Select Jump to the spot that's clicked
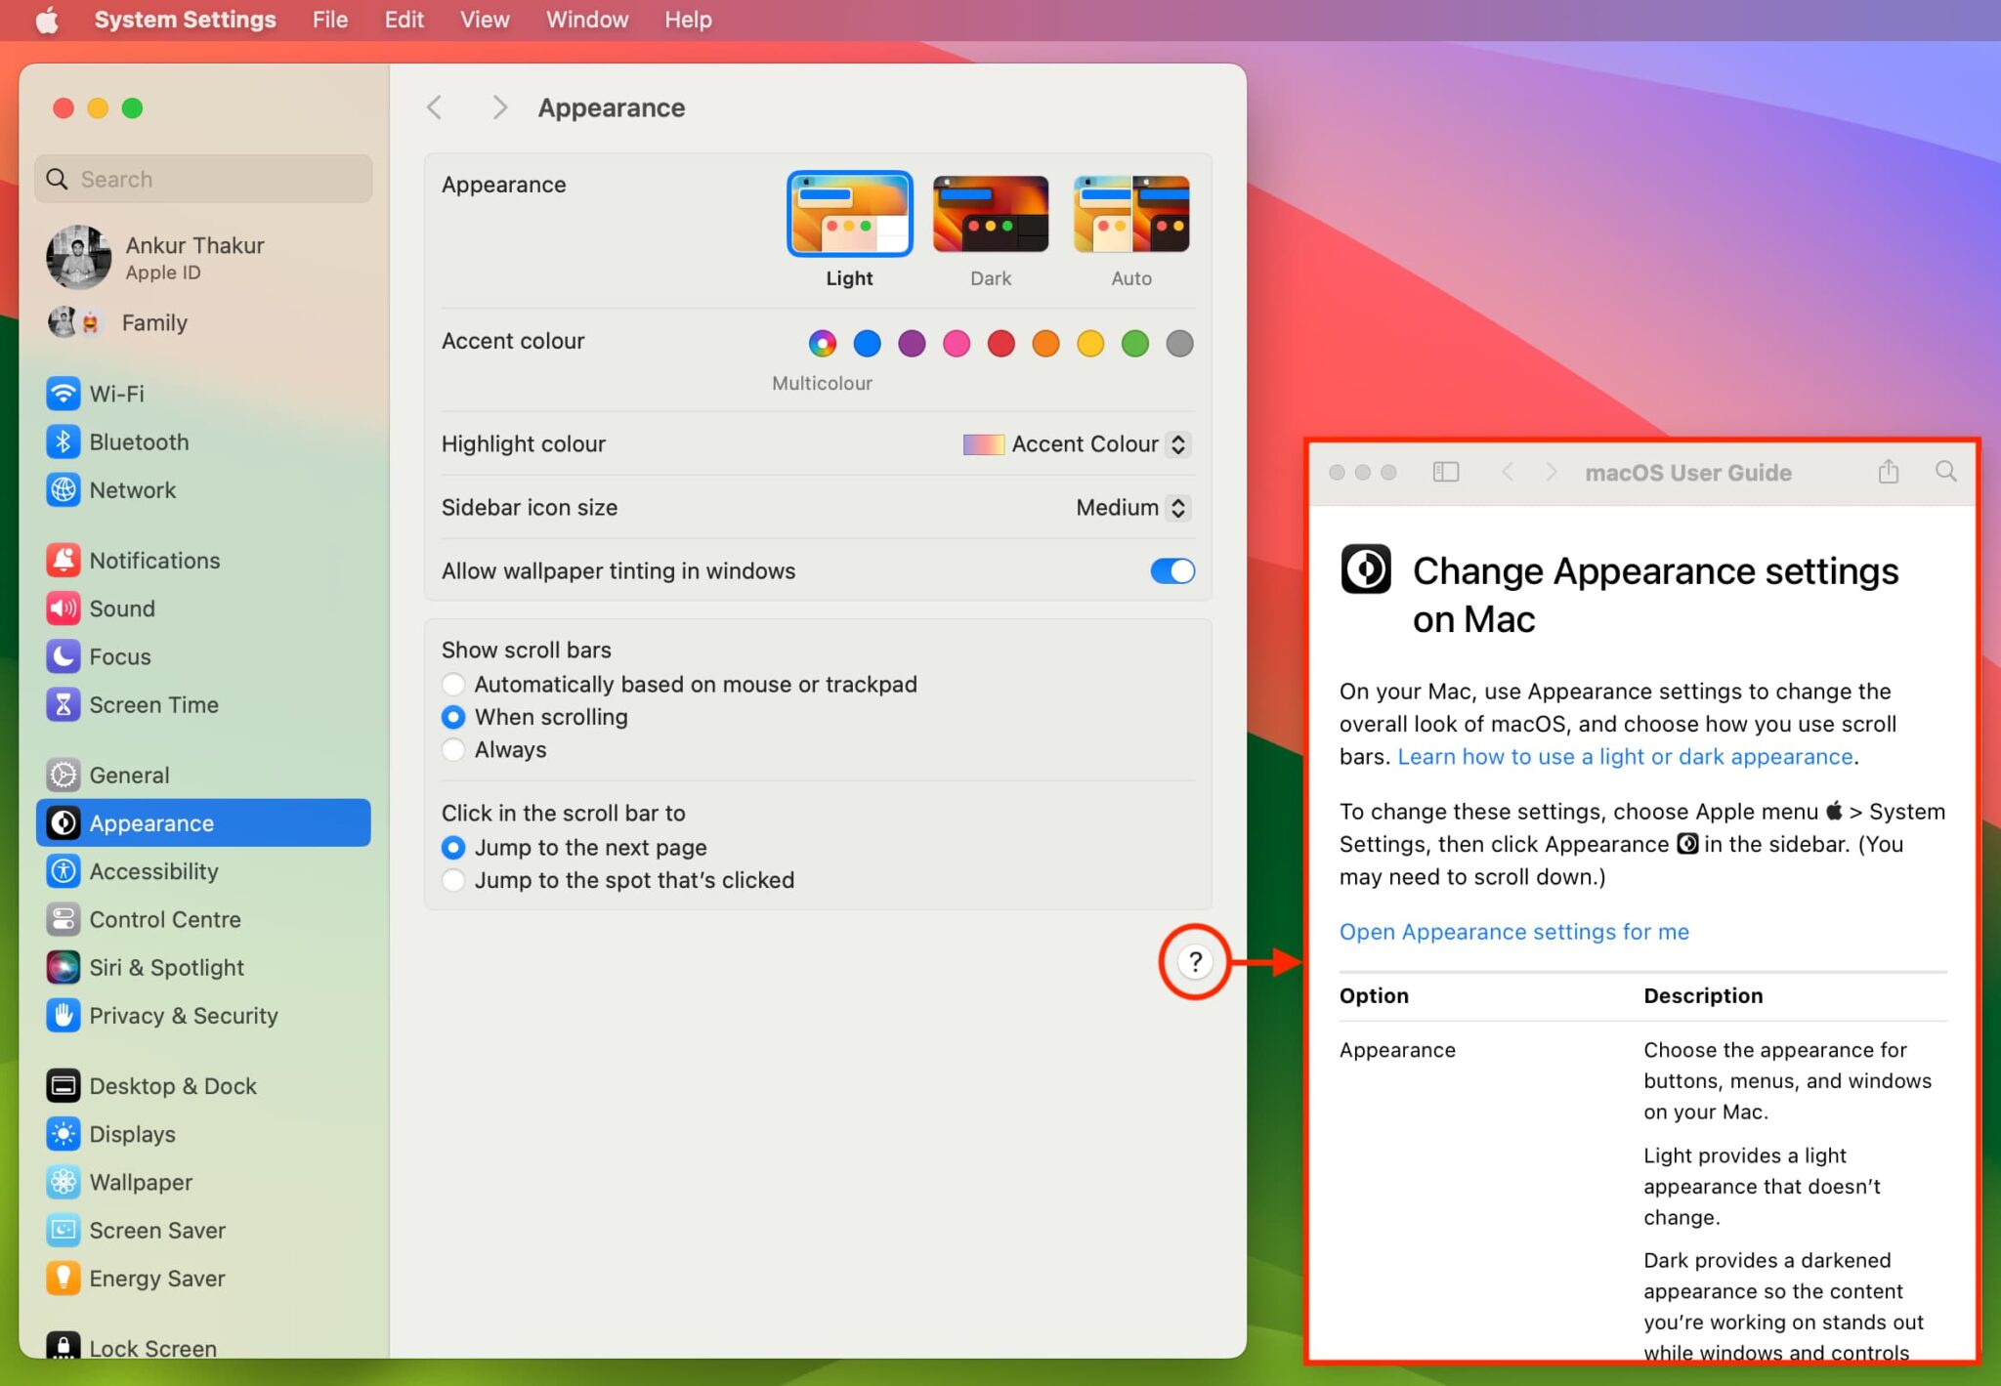This screenshot has height=1386, width=2001. (x=453, y=880)
